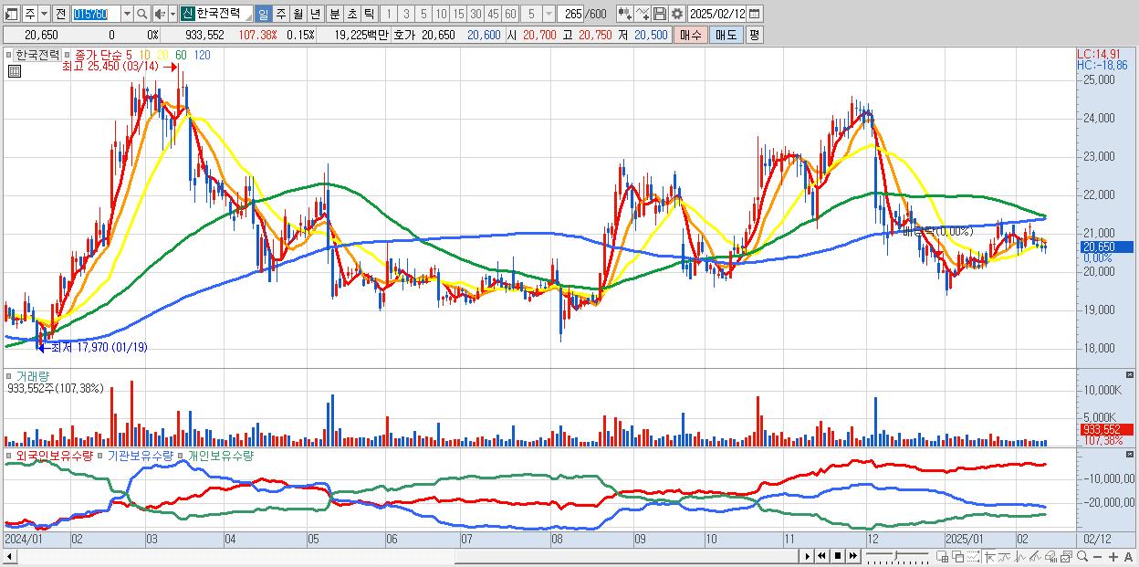Click the stock code field 015760
1139x567 pixels.
[97, 14]
